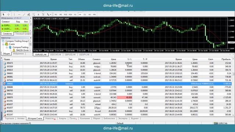This screenshot has width=235, height=132.
Task: Select the equidistant channel tool
Action: click(x=29, y=15)
